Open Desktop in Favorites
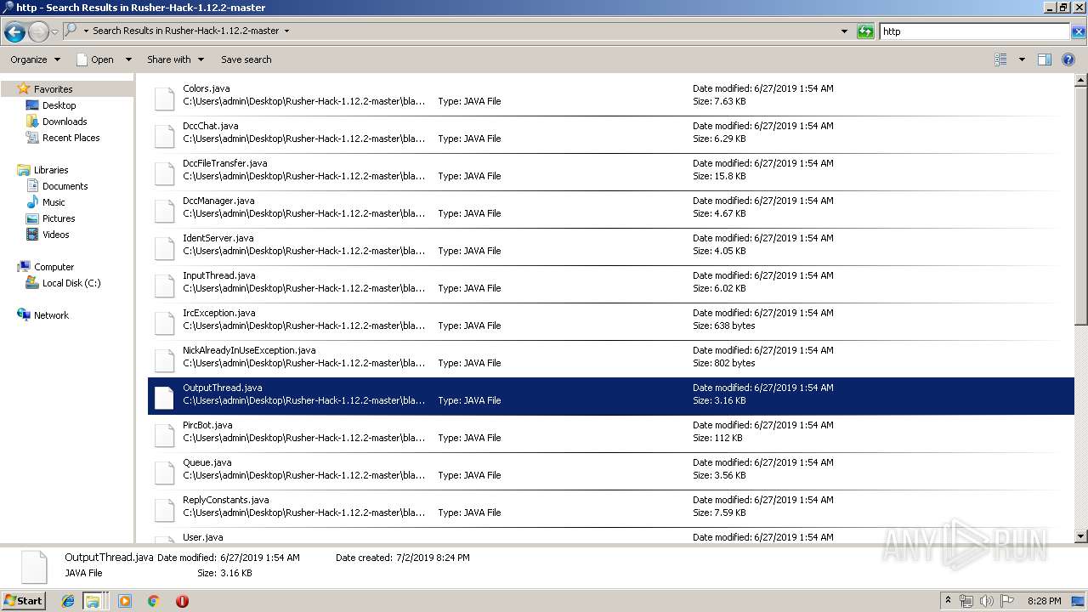The height and width of the screenshot is (612, 1088). pyautogui.click(x=59, y=105)
